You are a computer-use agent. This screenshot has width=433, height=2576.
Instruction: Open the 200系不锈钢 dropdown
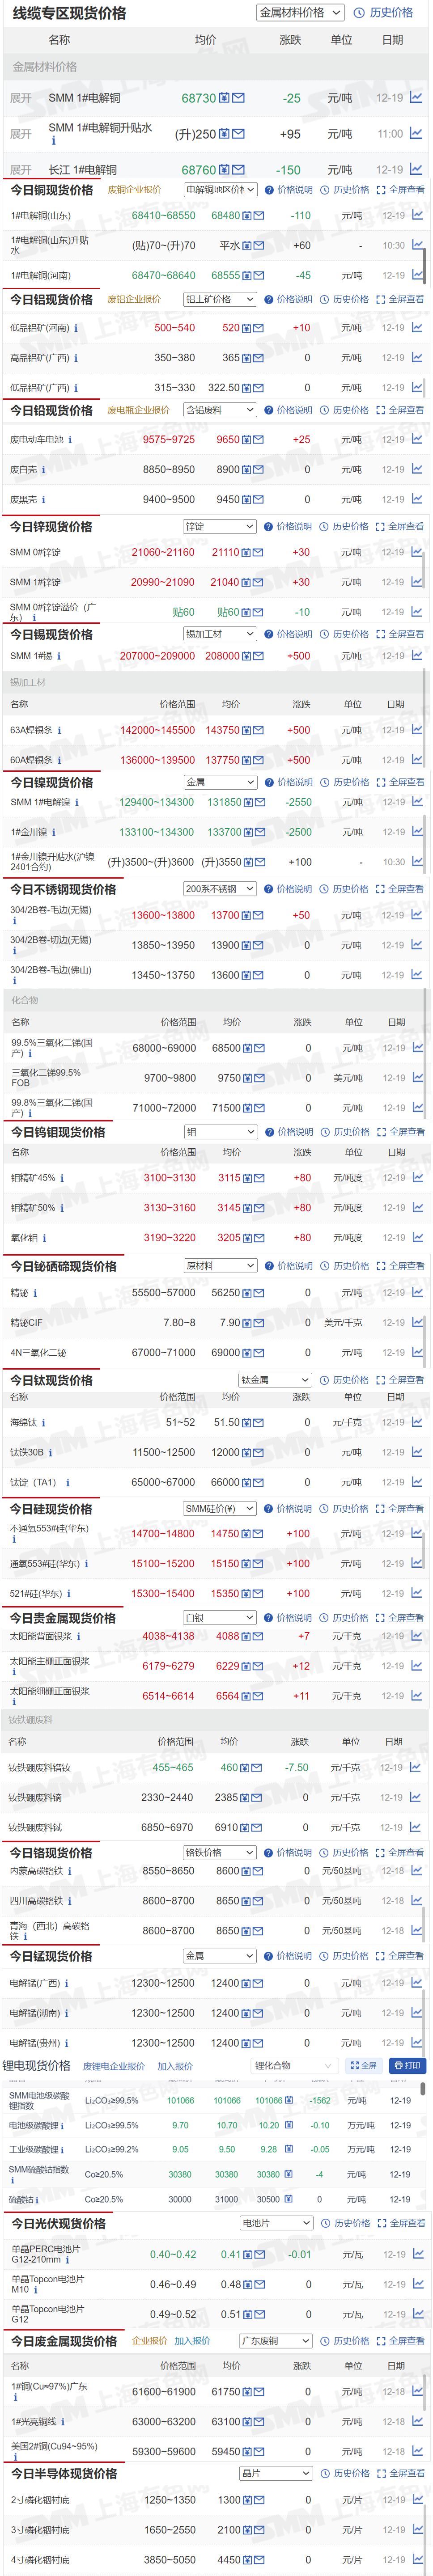[x=220, y=889]
